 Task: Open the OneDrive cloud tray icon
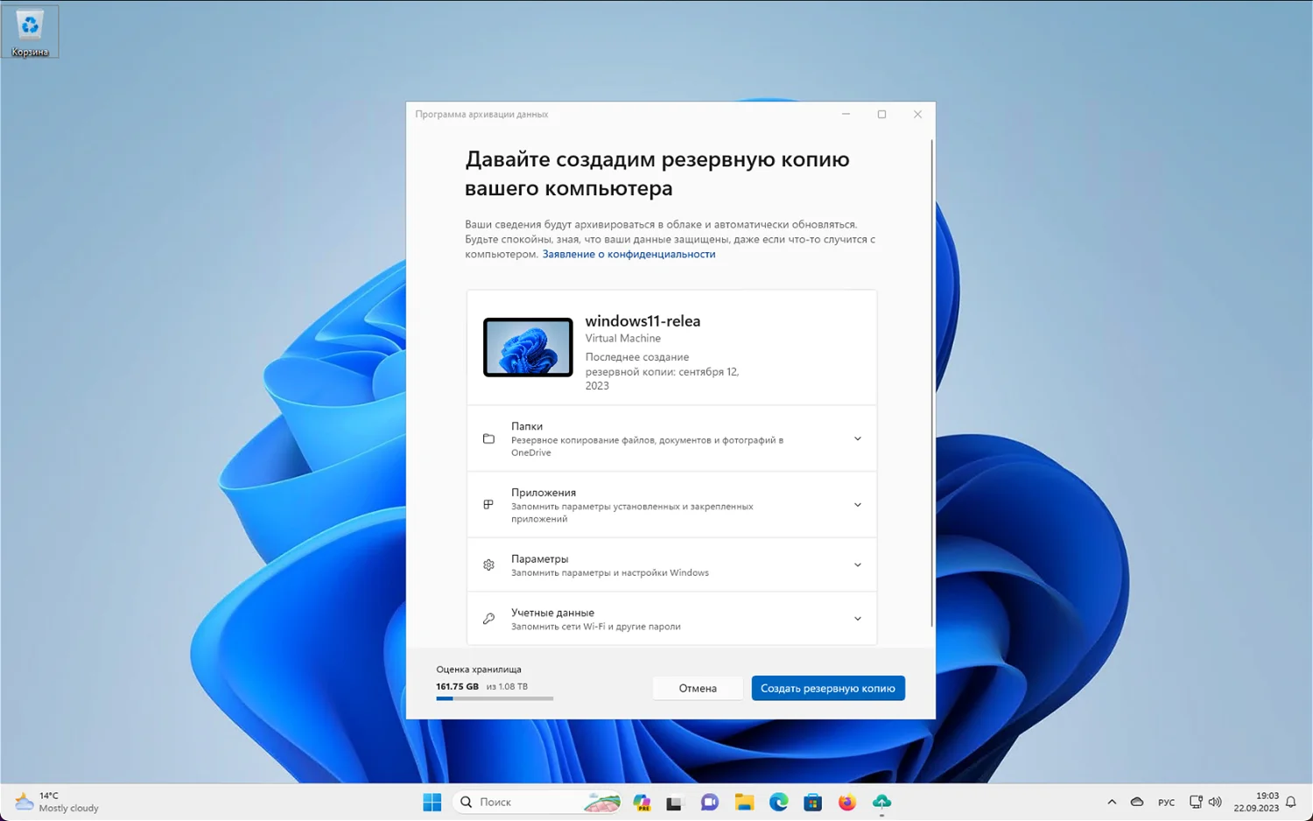(x=1136, y=802)
